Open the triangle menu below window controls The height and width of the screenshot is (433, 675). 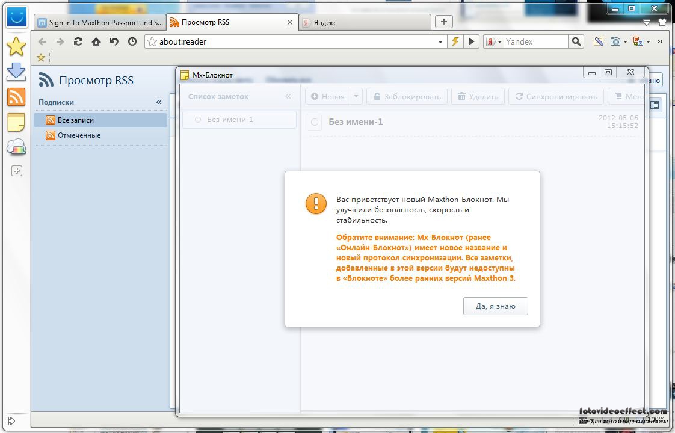[x=647, y=22]
